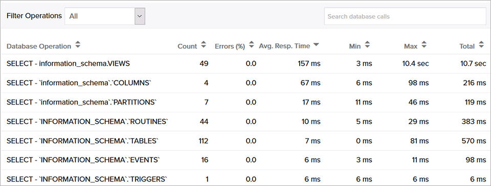491x186 pixels.
Task: Sort by Database Operation column arrows
Action: [78, 45]
